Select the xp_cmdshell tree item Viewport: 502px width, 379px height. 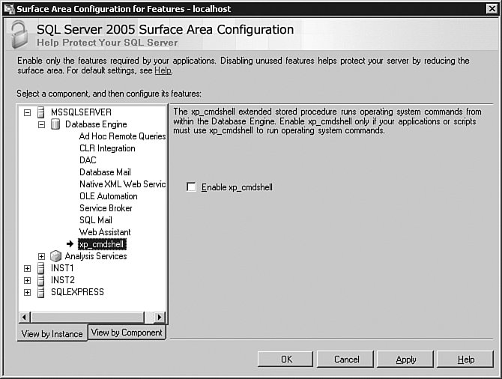(x=102, y=244)
